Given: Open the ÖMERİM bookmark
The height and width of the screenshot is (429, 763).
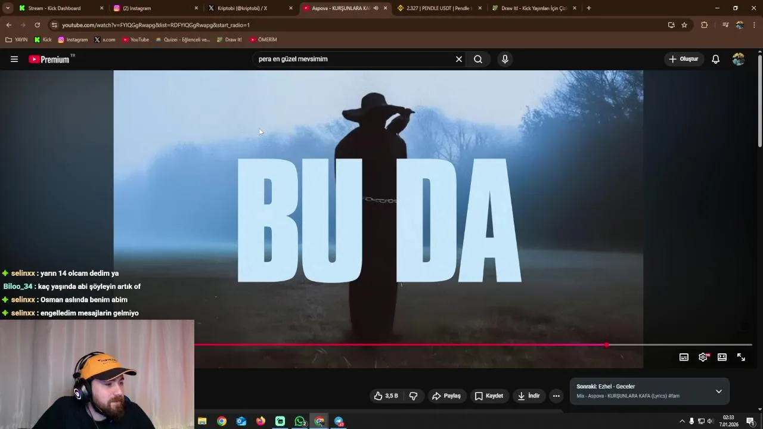Looking at the screenshot, I should 263,40.
